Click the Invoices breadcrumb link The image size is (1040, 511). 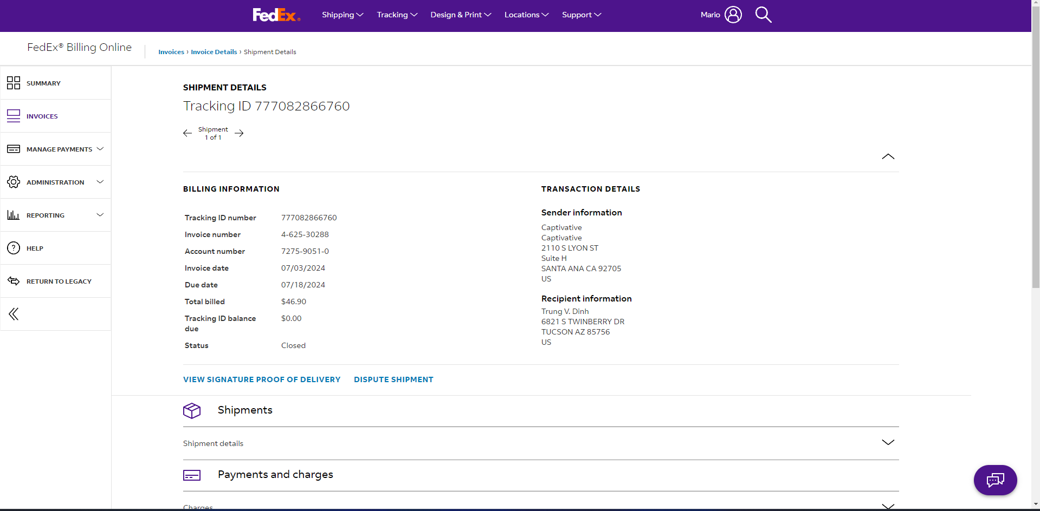171,52
